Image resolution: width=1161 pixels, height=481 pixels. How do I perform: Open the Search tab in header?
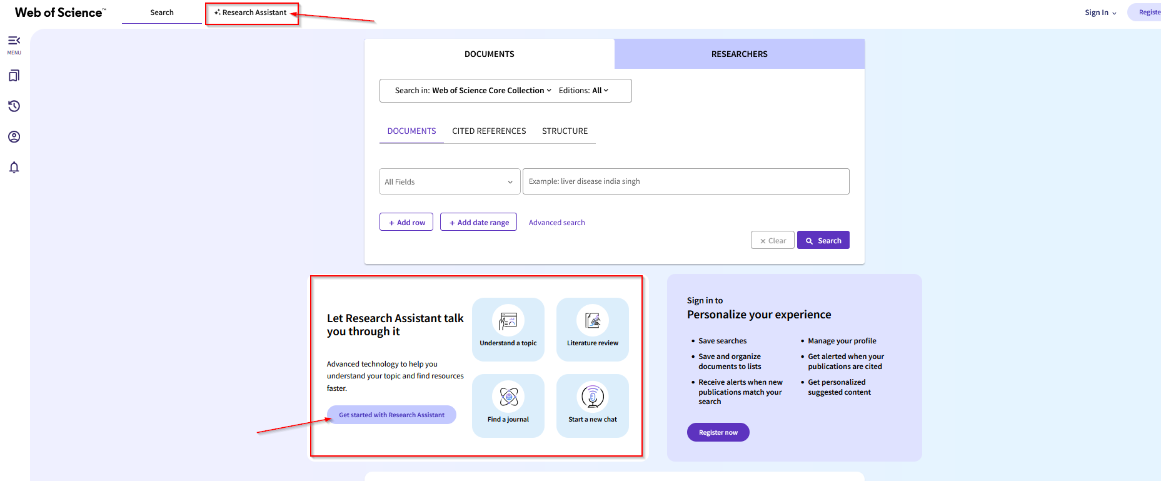click(162, 13)
